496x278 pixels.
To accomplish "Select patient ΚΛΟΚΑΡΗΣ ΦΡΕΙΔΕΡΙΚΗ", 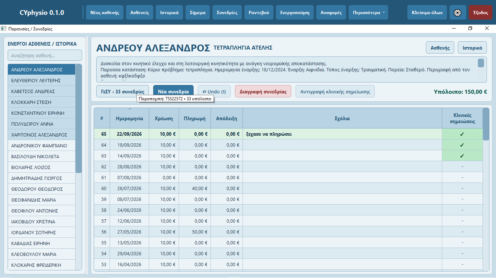I will coord(41,265).
